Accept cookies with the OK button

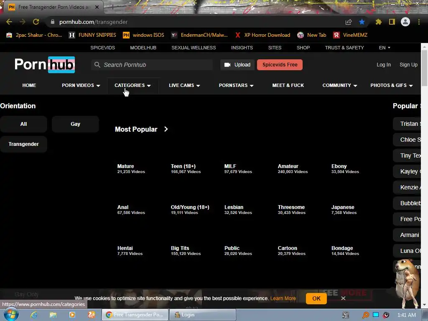click(316, 298)
